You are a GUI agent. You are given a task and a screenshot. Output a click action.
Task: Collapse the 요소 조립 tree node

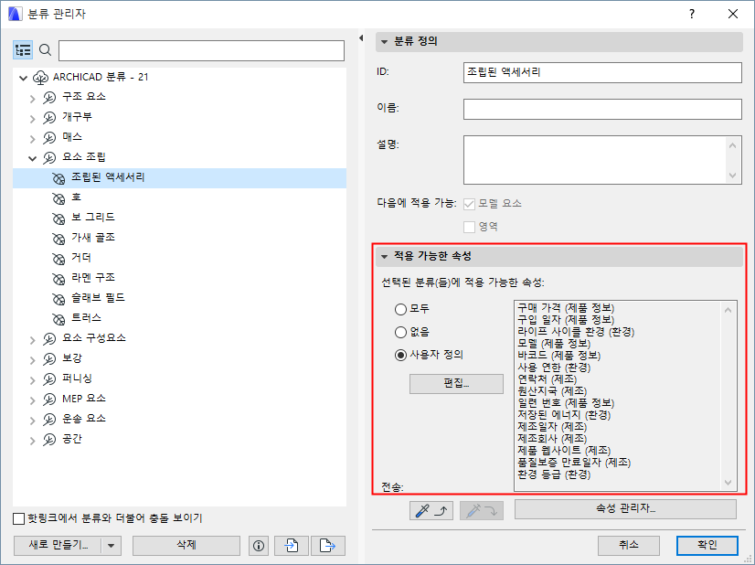pos(32,158)
